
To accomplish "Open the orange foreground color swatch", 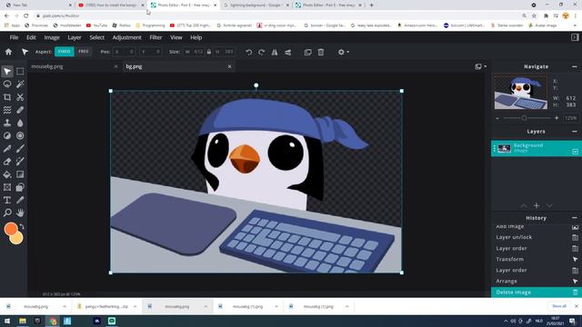I will click(11, 229).
